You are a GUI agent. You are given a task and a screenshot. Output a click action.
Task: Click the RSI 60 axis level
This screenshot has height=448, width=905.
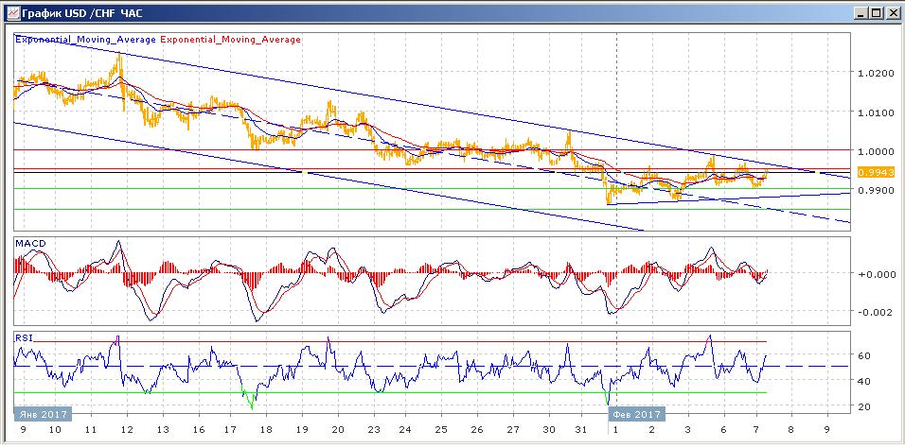[864, 356]
